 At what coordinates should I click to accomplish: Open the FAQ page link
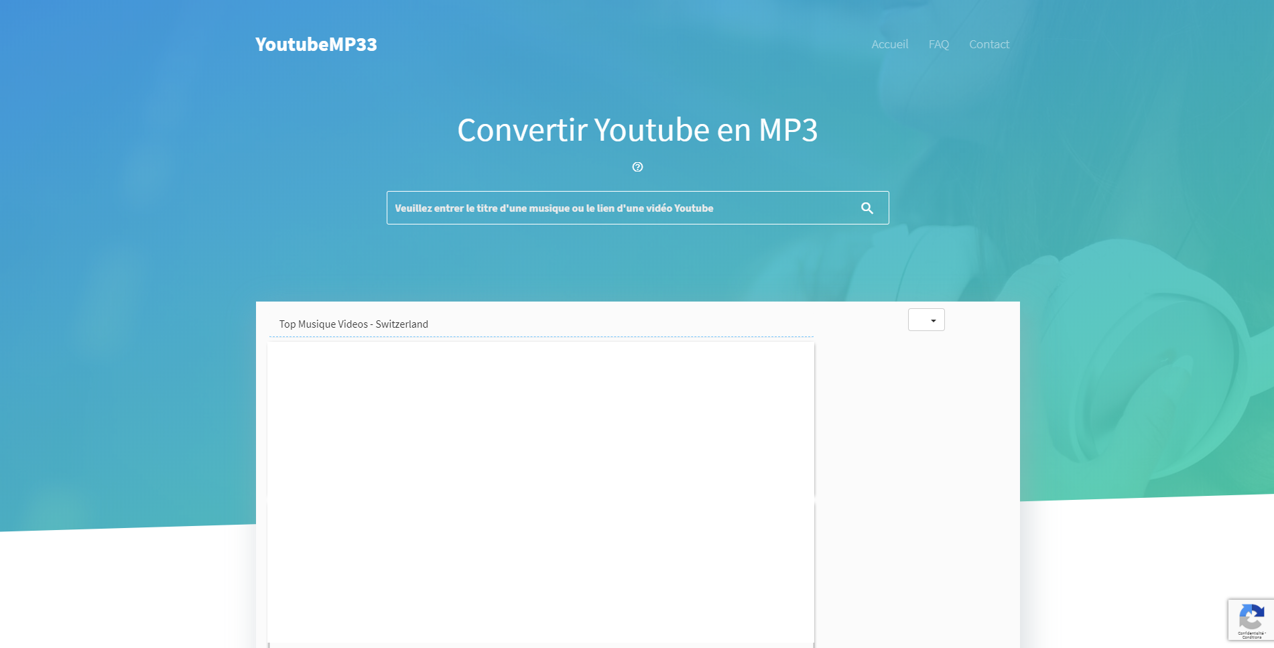tap(938, 44)
